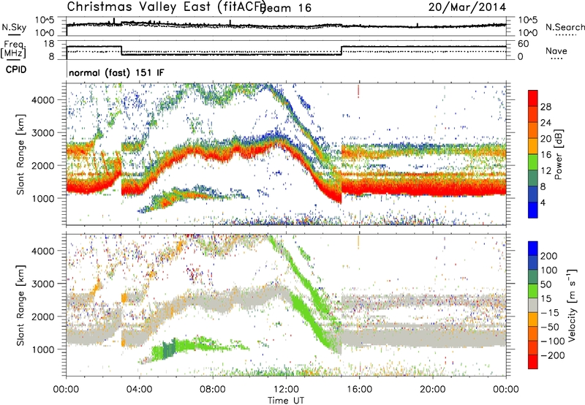Viewport: 585px width, 405px height.
Task: Click the '60' Nave axis tick
Action: tap(524, 44)
